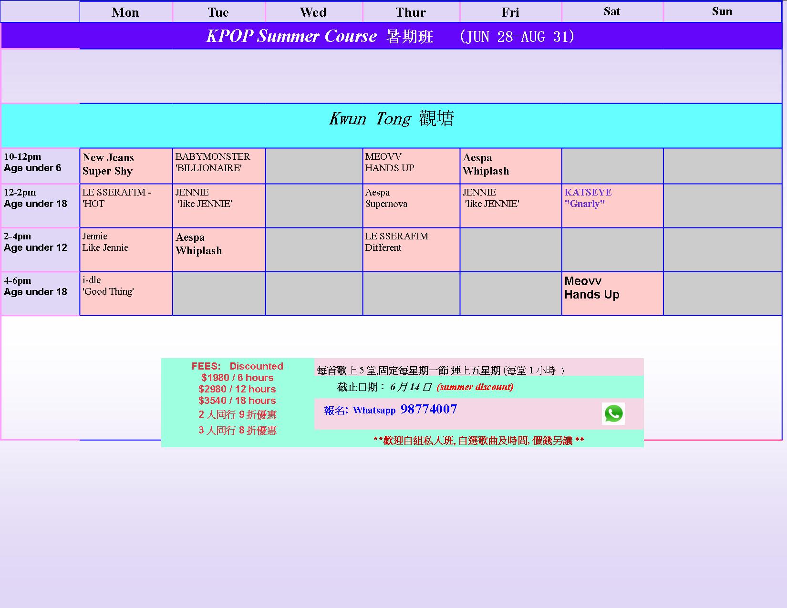This screenshot has width=787, height=608.
Task: Select BABYMONSTER 'BILLIONAIRE' class cell
Action: [219, 165]
